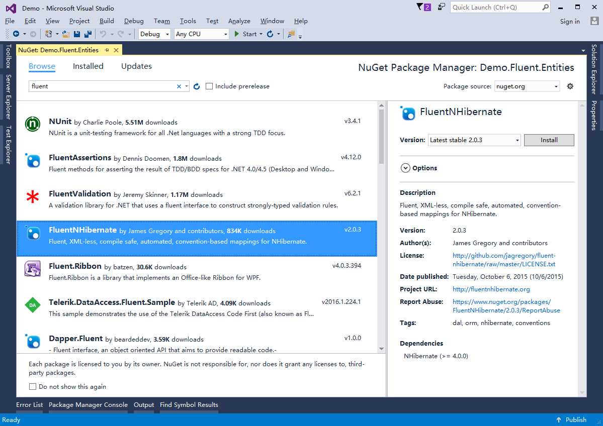This screenshot has height=426, width=603.
Task: Open the File menu
Action: point(10,21)
